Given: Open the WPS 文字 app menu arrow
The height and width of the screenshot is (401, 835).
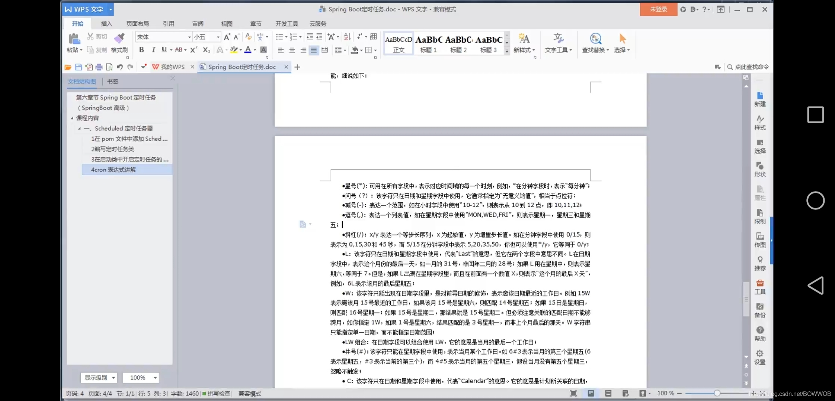Looking at the screenshot, I should tap(111, 9).
